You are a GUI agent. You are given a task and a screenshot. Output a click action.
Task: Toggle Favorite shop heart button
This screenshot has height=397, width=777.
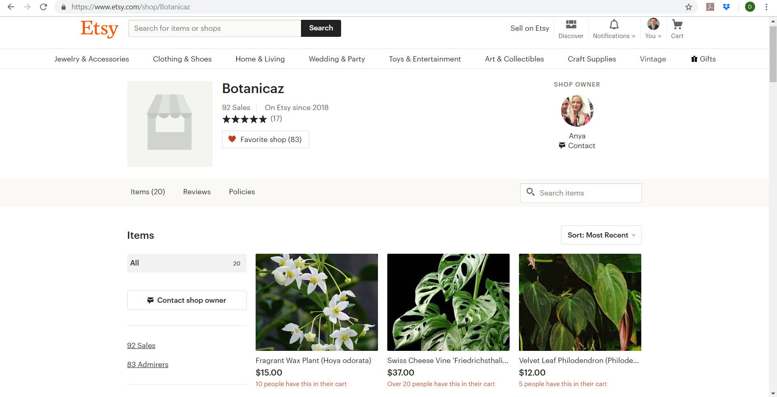[x=265, y=139]
